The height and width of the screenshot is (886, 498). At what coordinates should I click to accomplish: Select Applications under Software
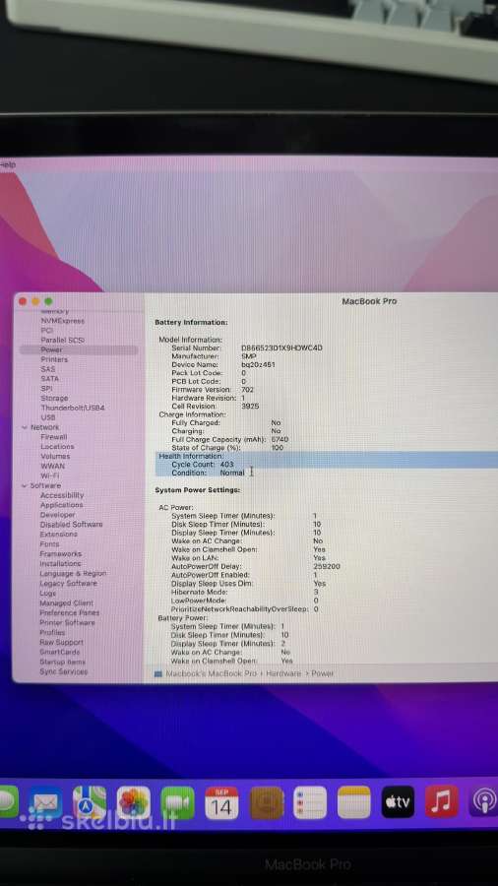coord(62,505)
